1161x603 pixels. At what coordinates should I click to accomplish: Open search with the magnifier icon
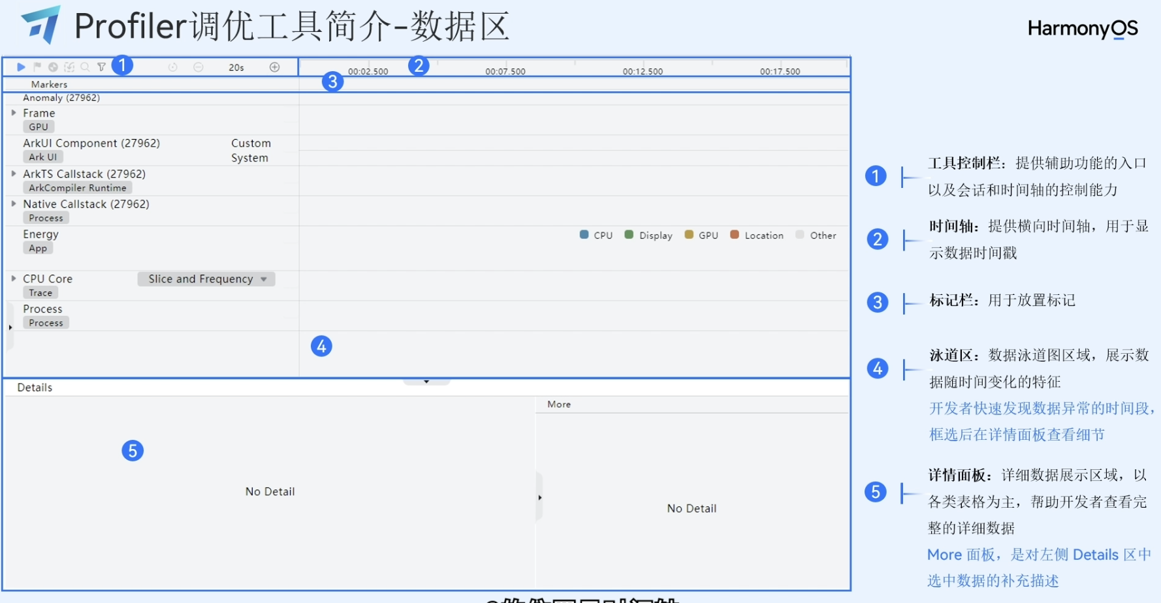coord(85,67)
